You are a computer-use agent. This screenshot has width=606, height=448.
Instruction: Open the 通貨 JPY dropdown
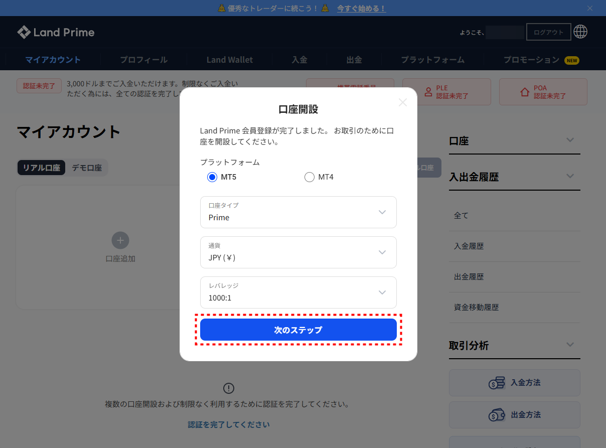pos(298,252)
